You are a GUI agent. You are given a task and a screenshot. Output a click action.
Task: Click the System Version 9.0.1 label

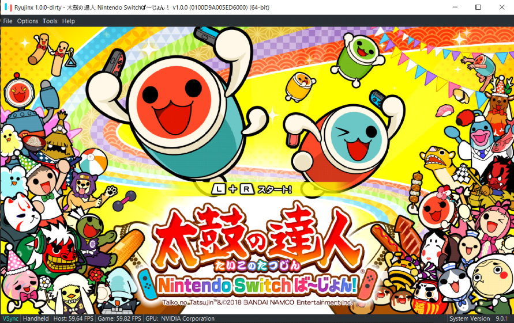478,318
